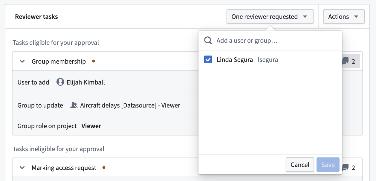This screenshot has width=376, height=181.
Task: Click the underlined Viewer role link
Action: 91,126
